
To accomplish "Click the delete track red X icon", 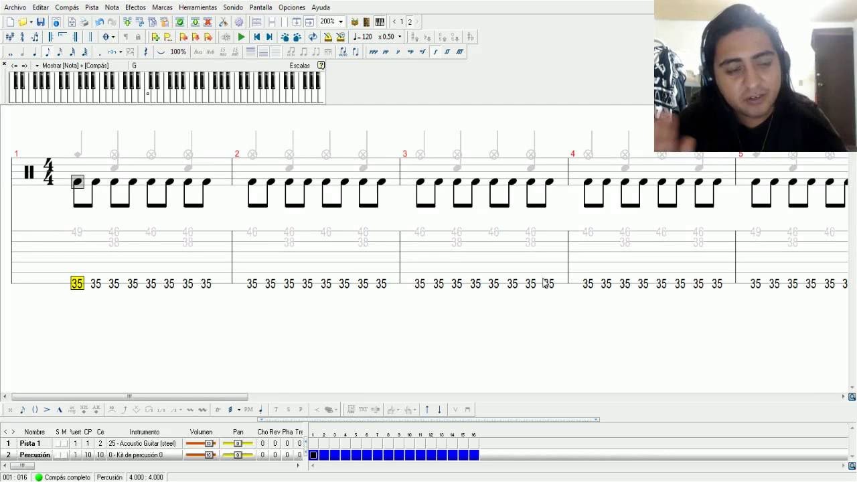I will 208,22.
